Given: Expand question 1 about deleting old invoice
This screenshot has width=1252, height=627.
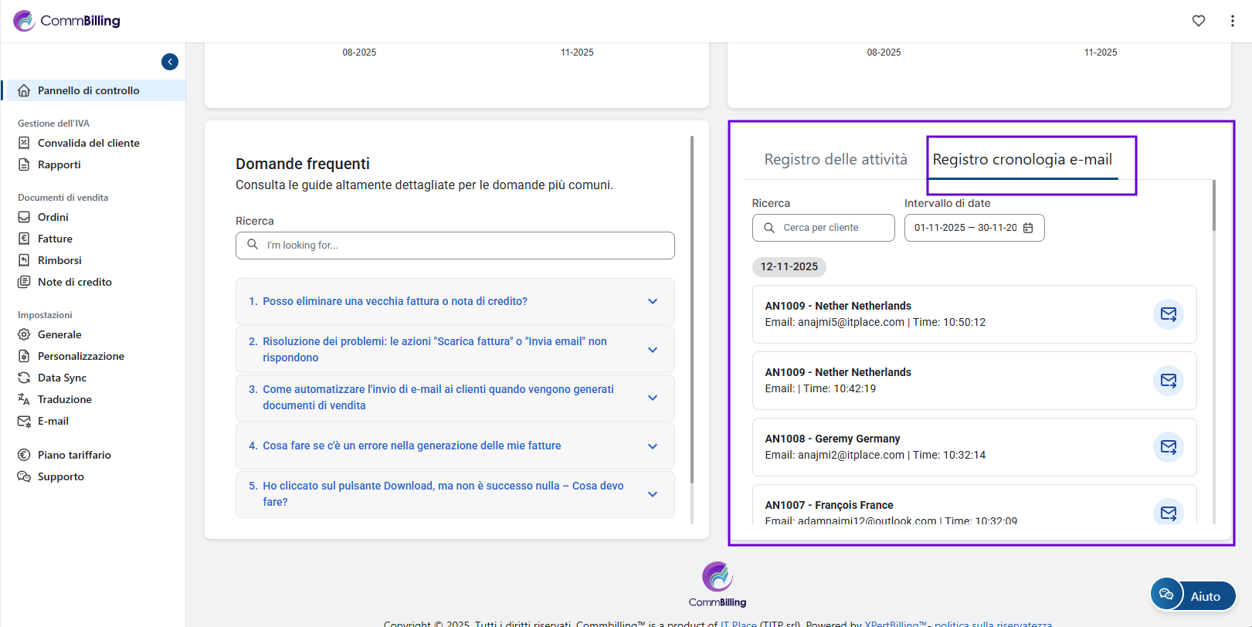Looking at the screenshot, I should click(x=455, y=301).
